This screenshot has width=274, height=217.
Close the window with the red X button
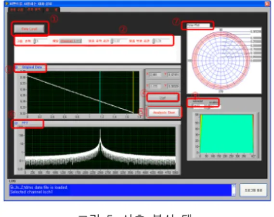pos(267,4)
